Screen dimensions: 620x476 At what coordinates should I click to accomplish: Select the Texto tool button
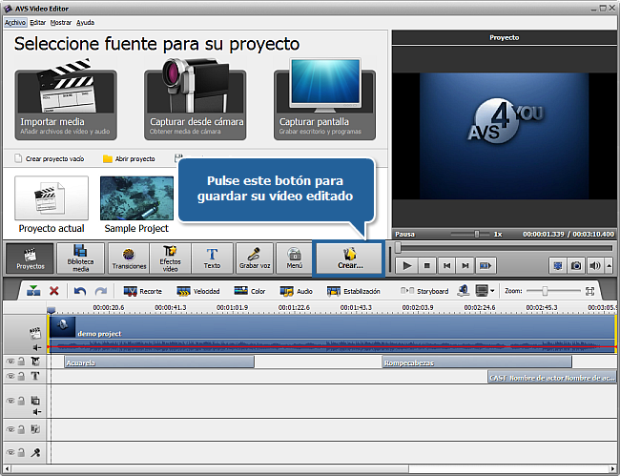[213, 259]
